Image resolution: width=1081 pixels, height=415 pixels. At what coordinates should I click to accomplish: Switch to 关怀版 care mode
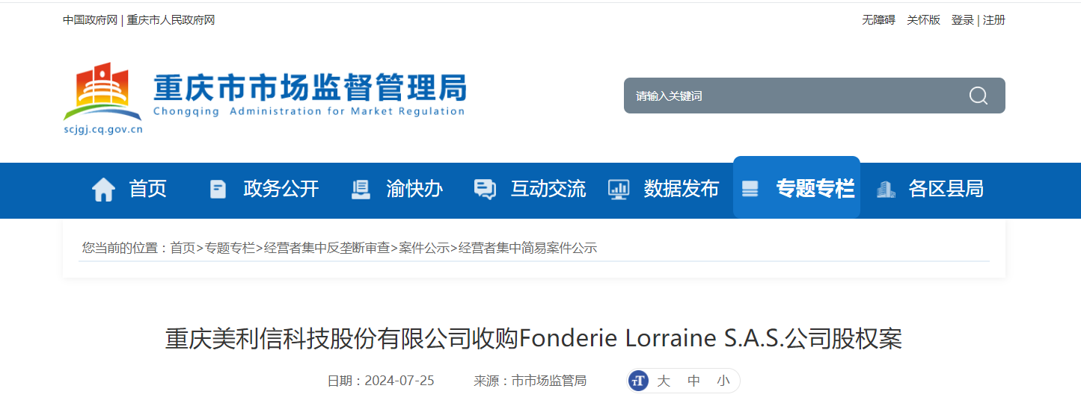pyautogui.click(x=923, y=20)
